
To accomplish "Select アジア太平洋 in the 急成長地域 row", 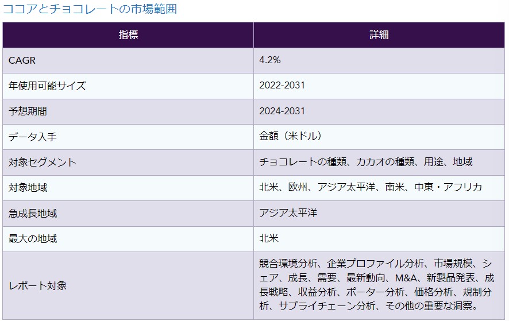I will (x=288, y=213).
